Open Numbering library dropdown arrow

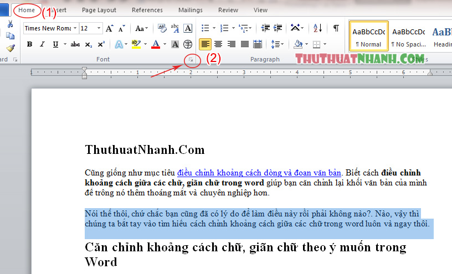[233, 28]
